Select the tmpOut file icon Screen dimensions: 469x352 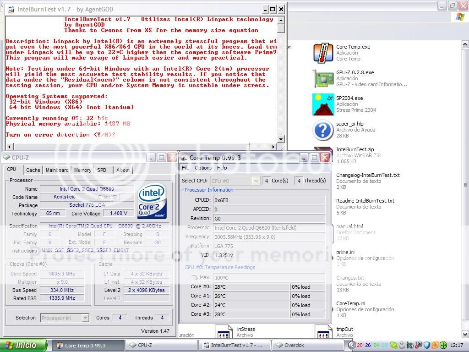point(324,332)
